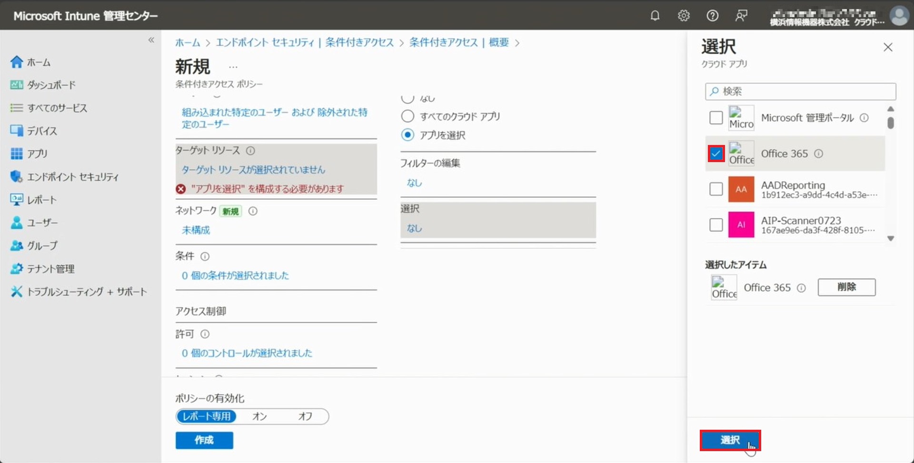Click the app list scroll down arrow
The height and width of the screenshot is (463, 914).
(891, 239)
